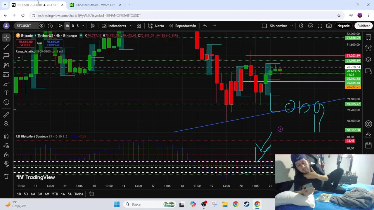374x210 pixels.
Task: Expand the timeframe interval dropdown
Action: (x=83, y=26)
